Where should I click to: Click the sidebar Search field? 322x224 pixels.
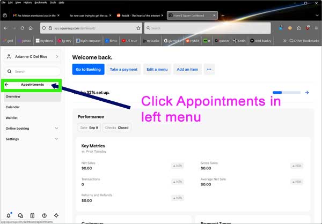pyautogui.click(x=32, y=71)
